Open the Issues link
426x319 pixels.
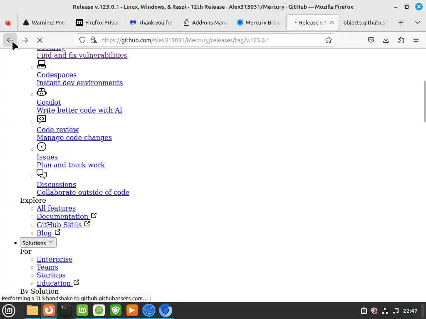[47, 157]
